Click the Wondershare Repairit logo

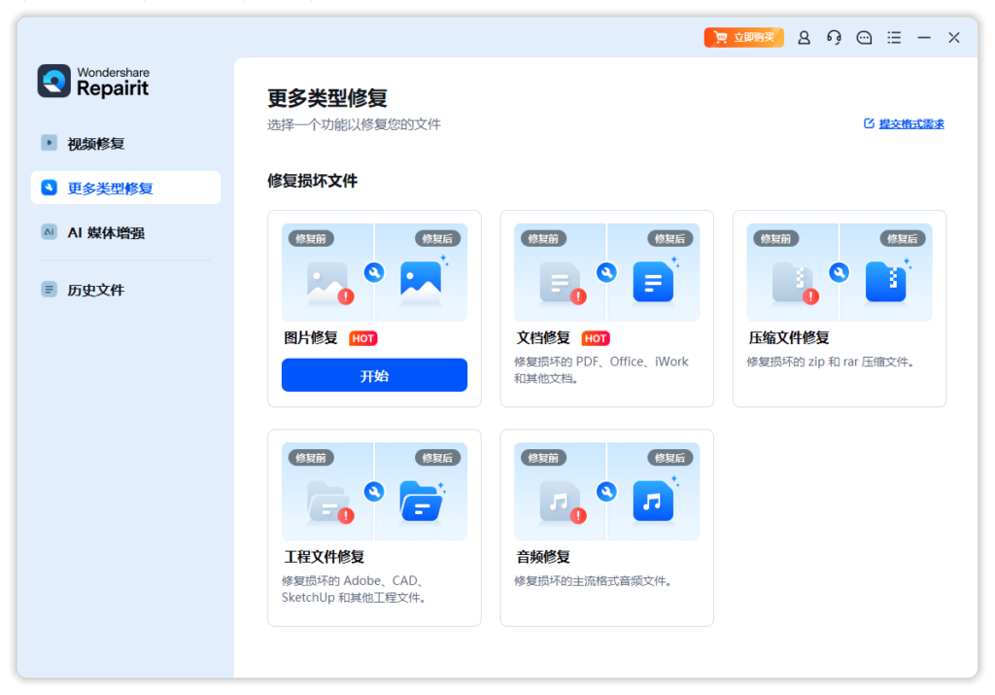[x=93, y=82]
